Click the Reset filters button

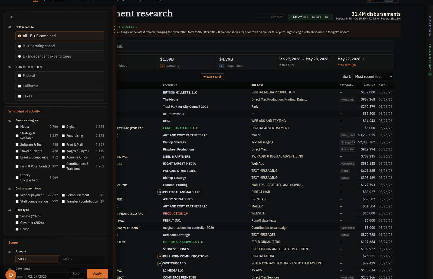click(77, 274)
